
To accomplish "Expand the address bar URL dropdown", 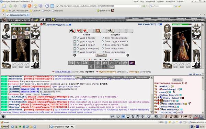I will (140, 6).
